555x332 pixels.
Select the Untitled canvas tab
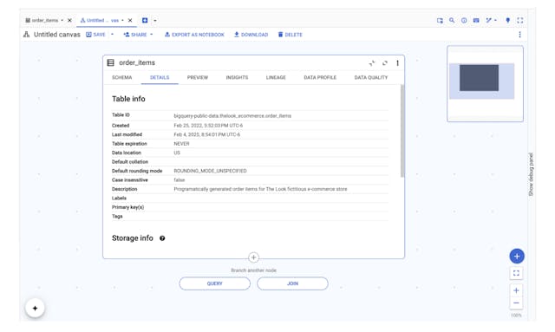(x=100, y=21)
